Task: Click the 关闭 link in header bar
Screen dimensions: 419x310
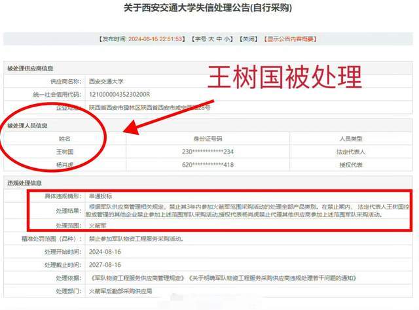Action: (249, 39)
